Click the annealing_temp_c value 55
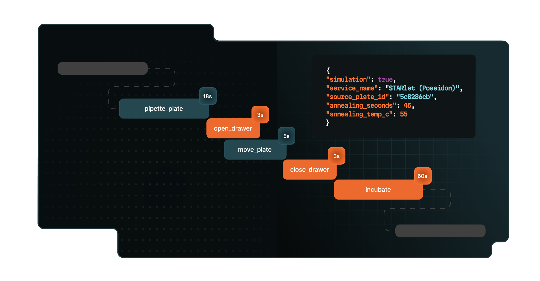This screenshot has height=281, width=540. click(x=404, y=114)
